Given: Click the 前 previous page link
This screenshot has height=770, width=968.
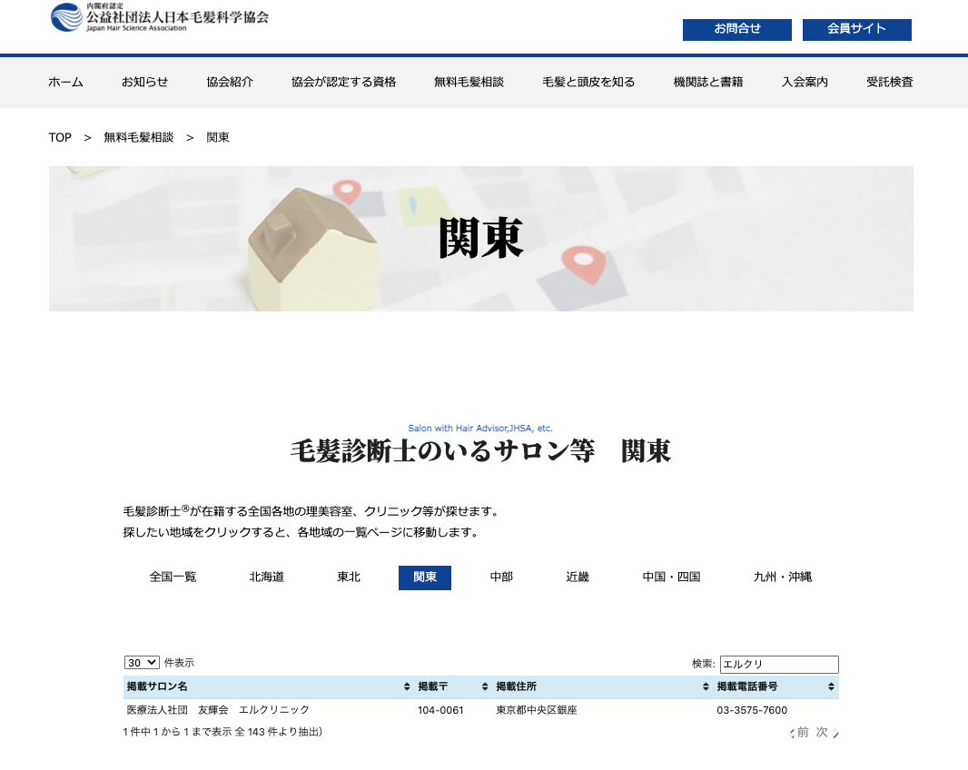Looking at the screenshot, I should pyautogui.click(x=800, y=733).
